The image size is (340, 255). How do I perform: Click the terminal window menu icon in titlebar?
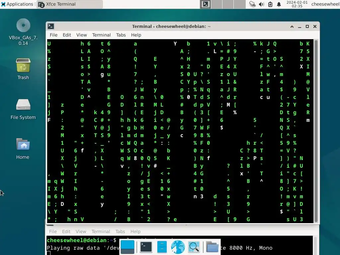51,26
